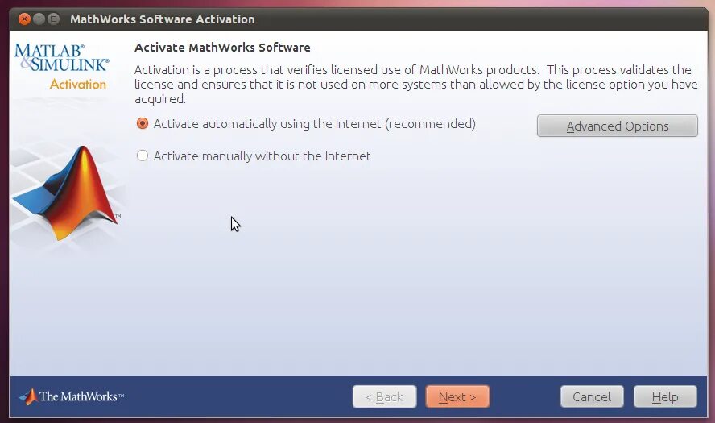This screenshot has height=423, width=715.
Task: Cancel the activation wizard
Action: [592, 397]
